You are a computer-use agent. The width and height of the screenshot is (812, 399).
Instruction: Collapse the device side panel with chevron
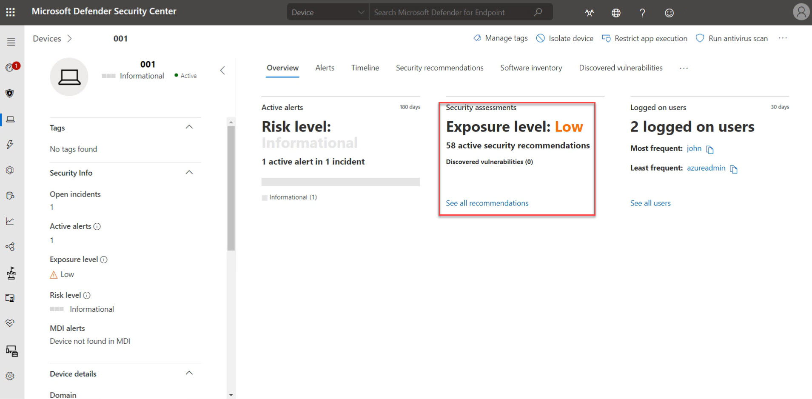click(x=222, y=71)
